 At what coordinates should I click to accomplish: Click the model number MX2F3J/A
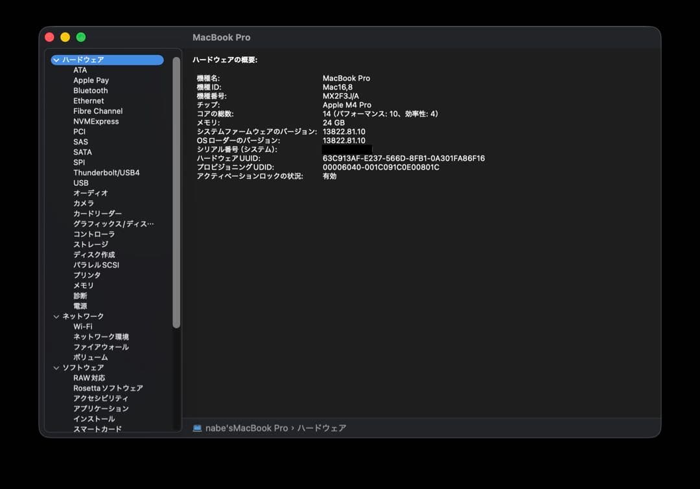tap(341, 96)
